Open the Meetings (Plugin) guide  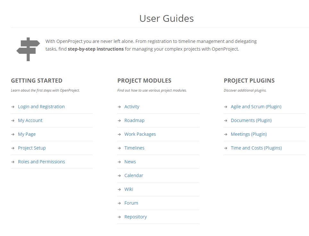249,134
